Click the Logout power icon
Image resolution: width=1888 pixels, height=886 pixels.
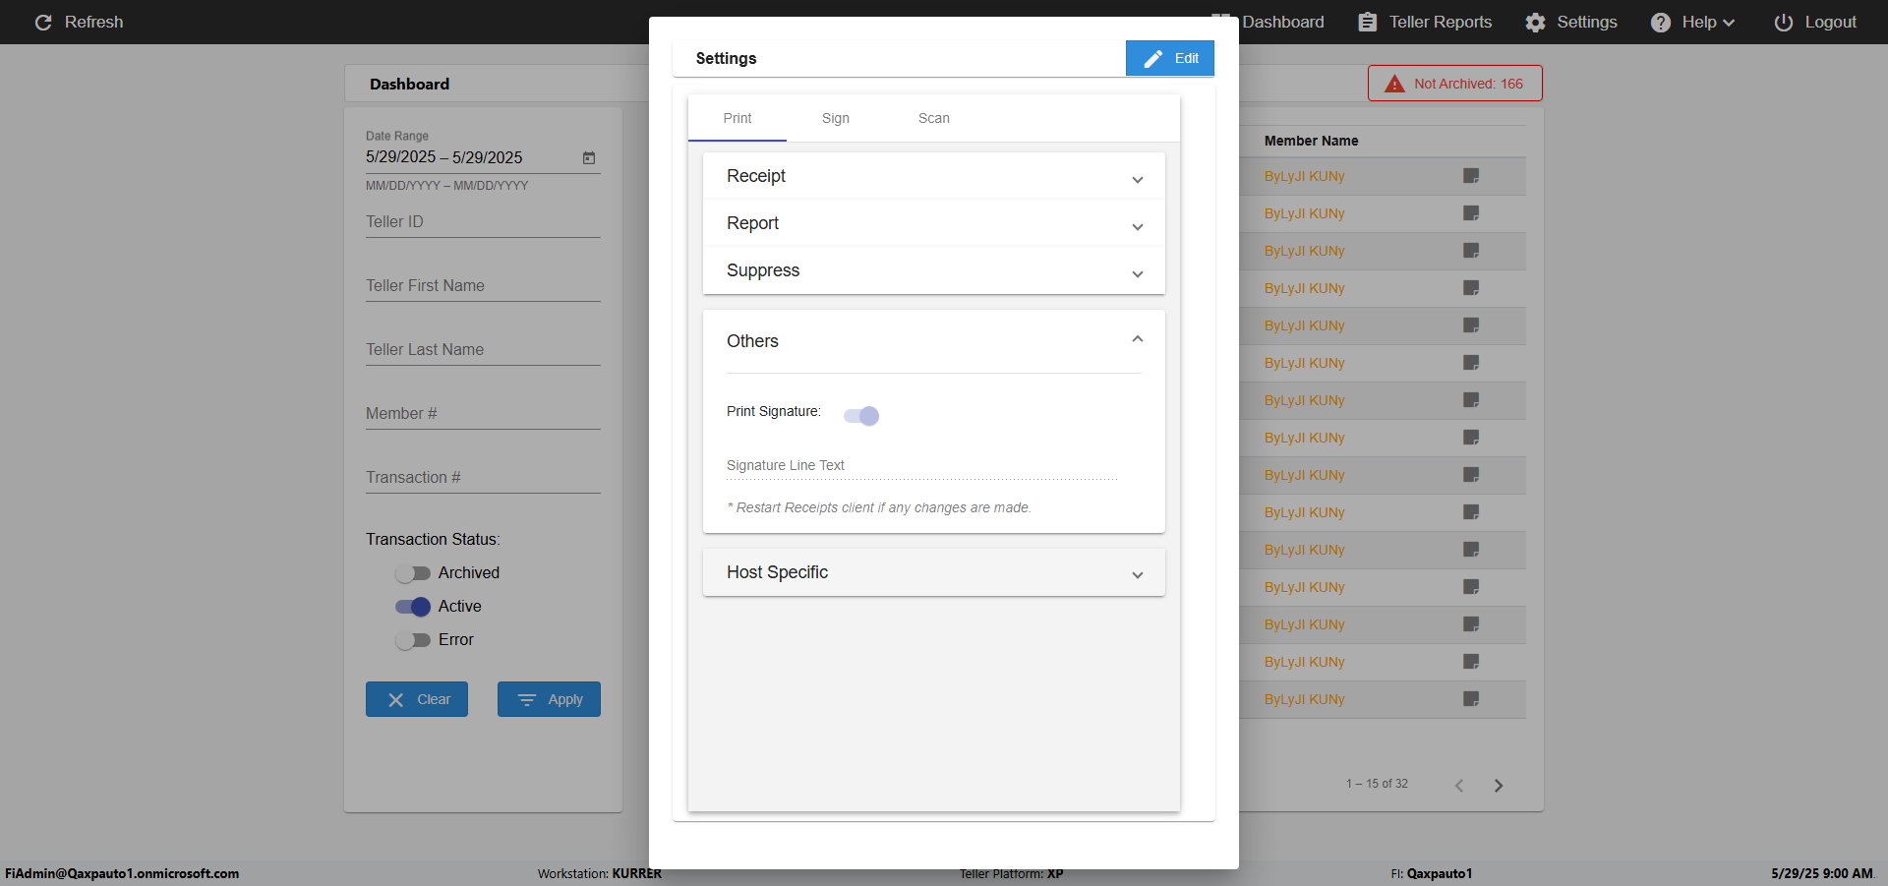tap(1783, 23)
